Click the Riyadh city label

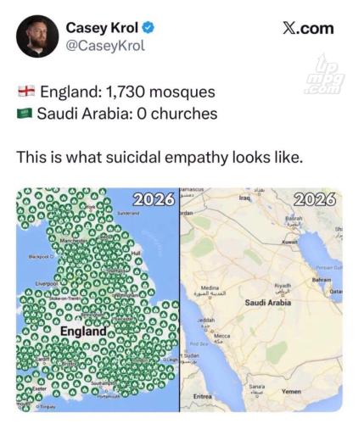[281, 286]
